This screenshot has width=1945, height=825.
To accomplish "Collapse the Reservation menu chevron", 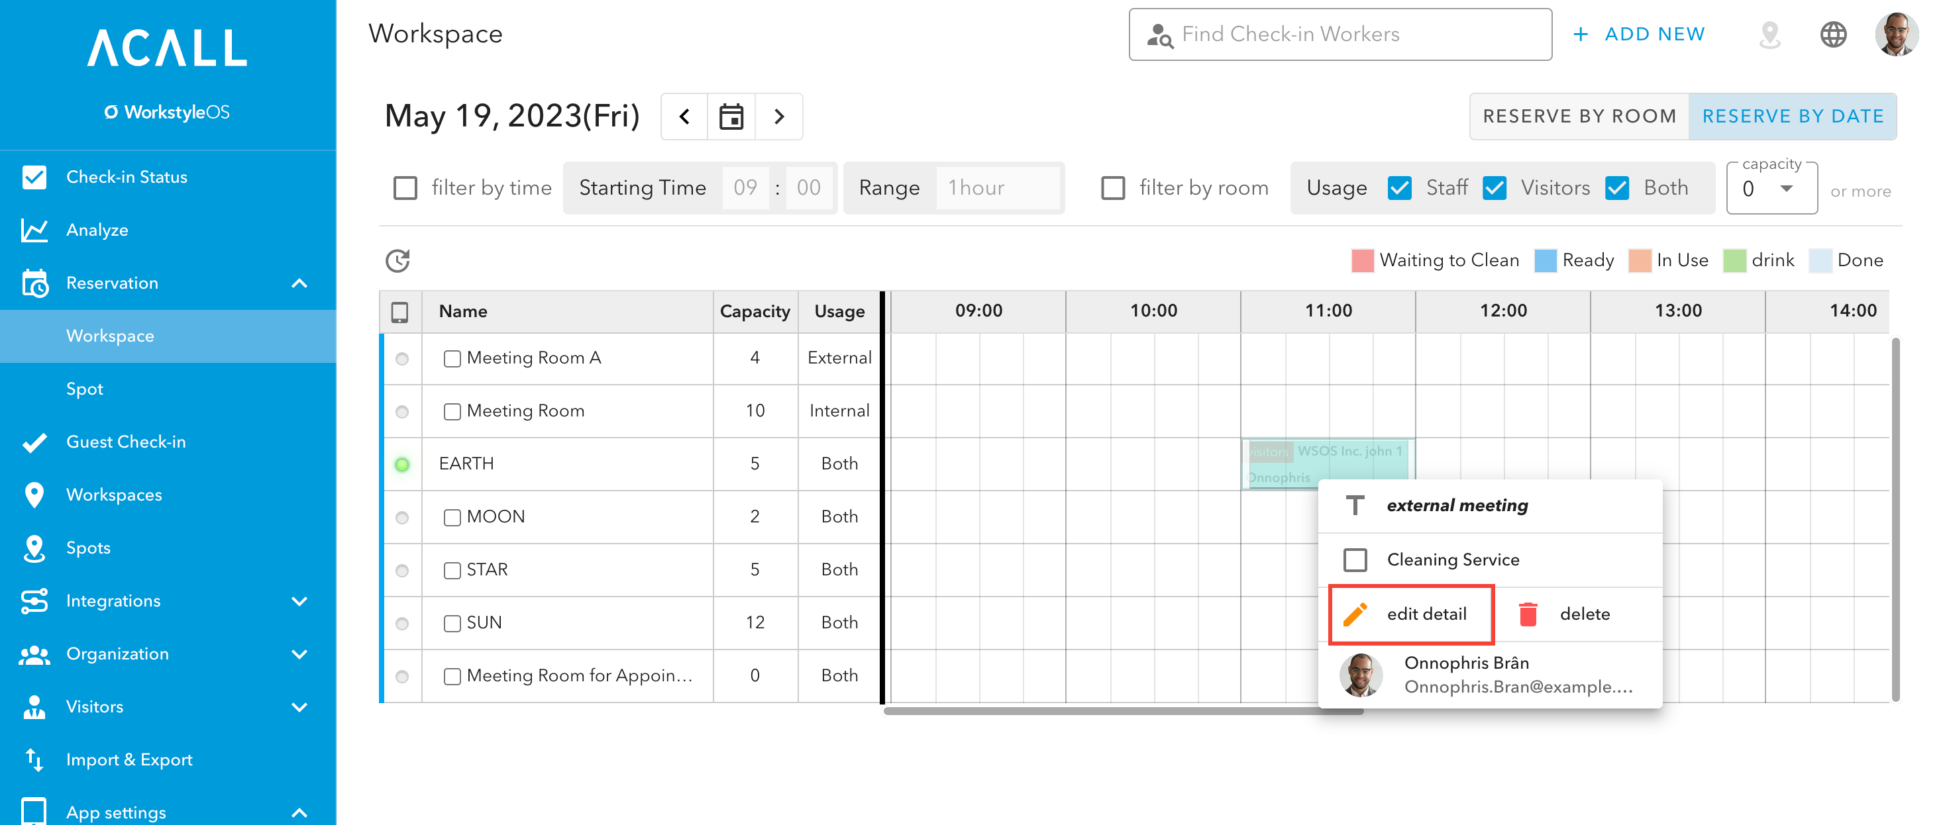I will click(x=299, y=283).
